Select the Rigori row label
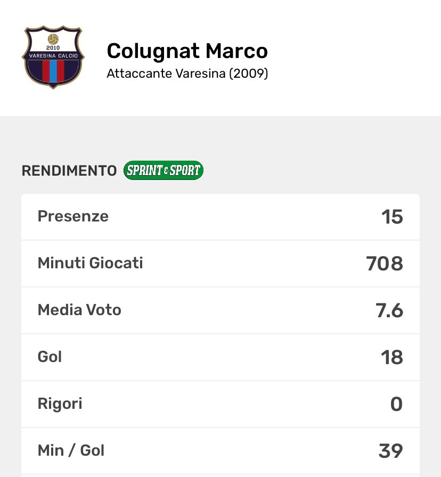 click(60, 404)
